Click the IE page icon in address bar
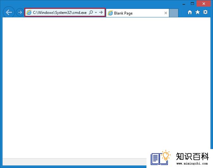213x168 pixels. pyautogui.click(x=29, y=12)
